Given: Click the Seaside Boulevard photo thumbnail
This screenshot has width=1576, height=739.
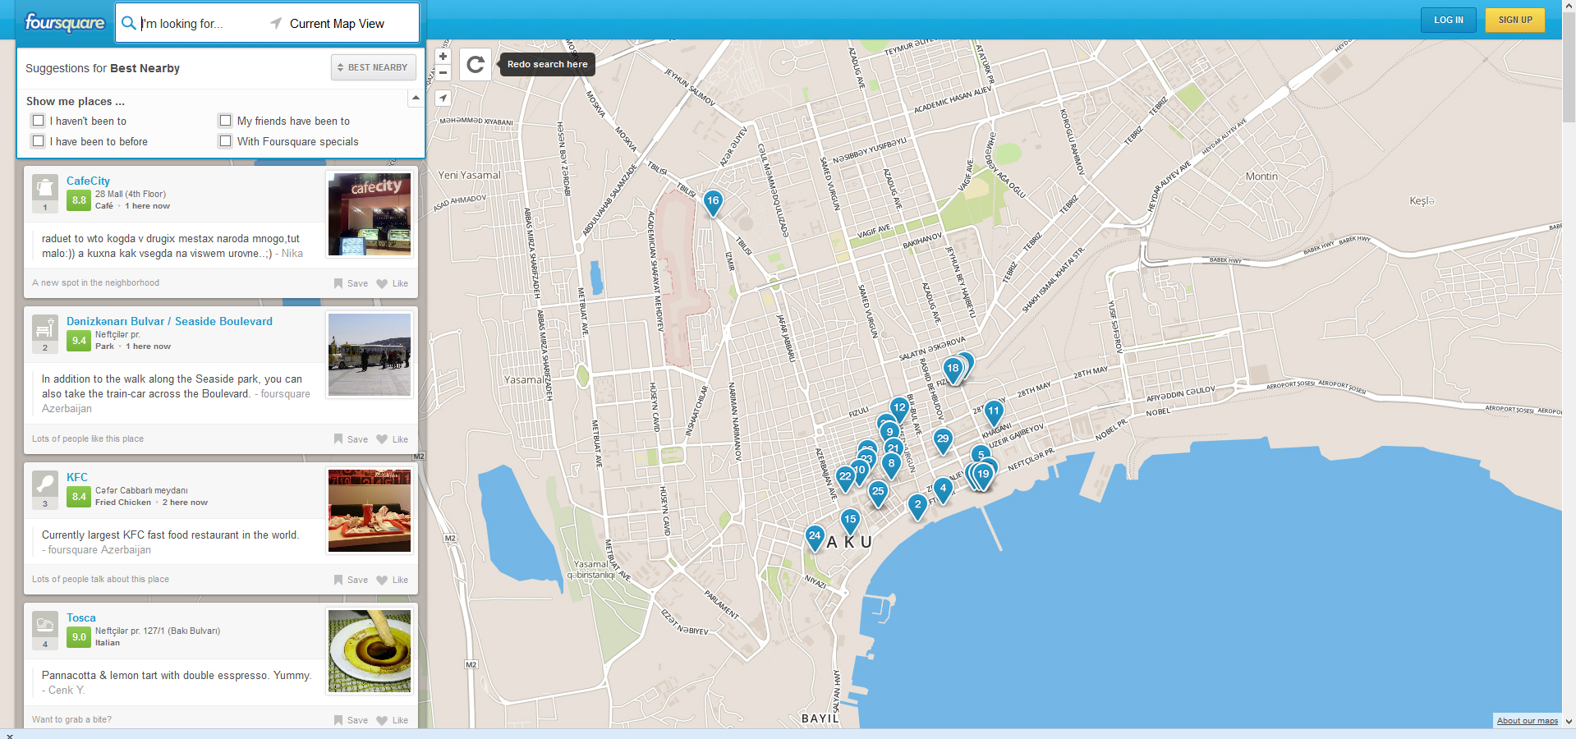Looking at the screenshot, I should pos(370,355).
